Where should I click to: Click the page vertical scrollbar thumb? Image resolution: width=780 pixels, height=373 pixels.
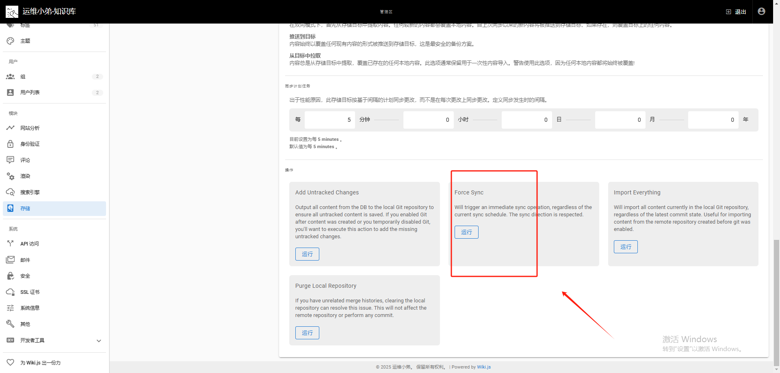776,303
